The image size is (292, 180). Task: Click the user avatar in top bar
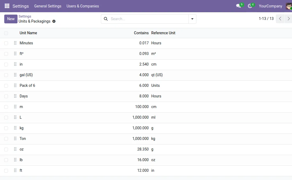click(x=289, y=6)
